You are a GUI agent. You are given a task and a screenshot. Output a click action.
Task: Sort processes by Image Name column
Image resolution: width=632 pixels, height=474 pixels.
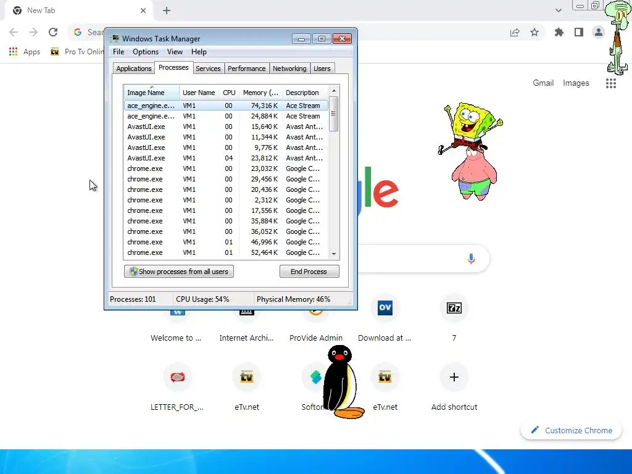(x=152, y=93)
